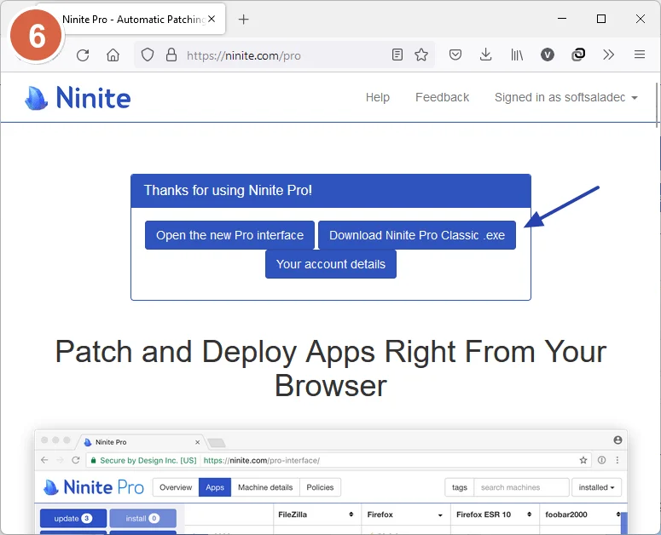This screenshot has width=661, height=535.
Task: Click Open the new Pro interface button
Action: pos(229,235)
